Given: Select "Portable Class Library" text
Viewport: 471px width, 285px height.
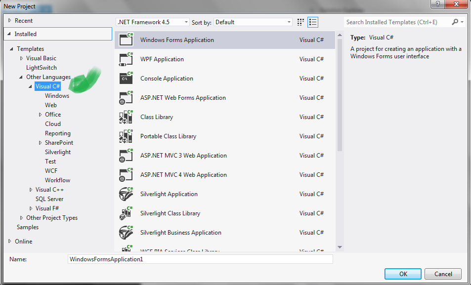Looking at the screenshot, I should coord(168,136).
